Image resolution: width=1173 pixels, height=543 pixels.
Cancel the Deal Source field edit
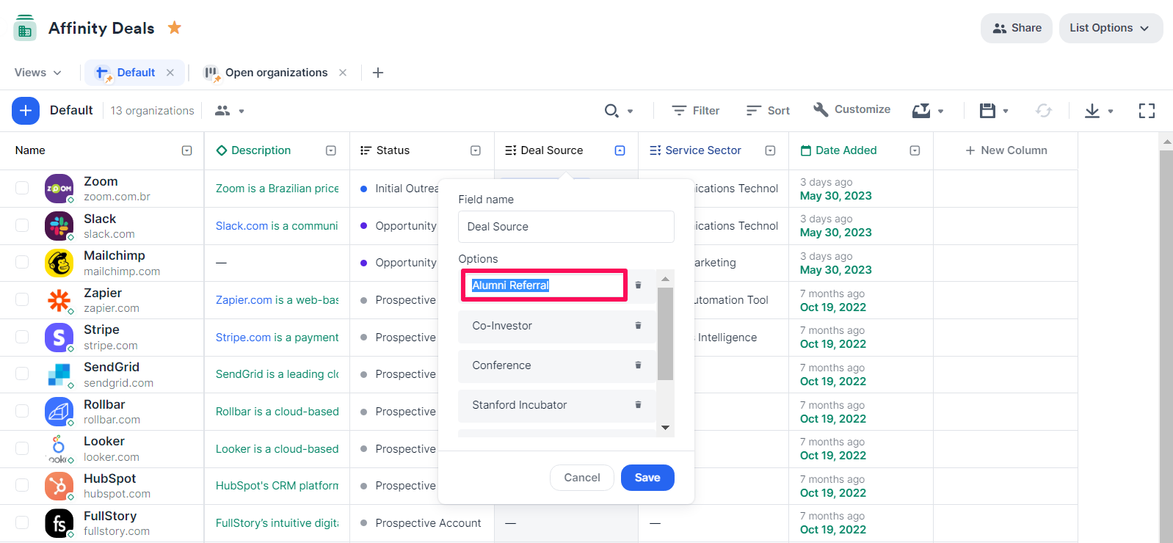point(581,478)
